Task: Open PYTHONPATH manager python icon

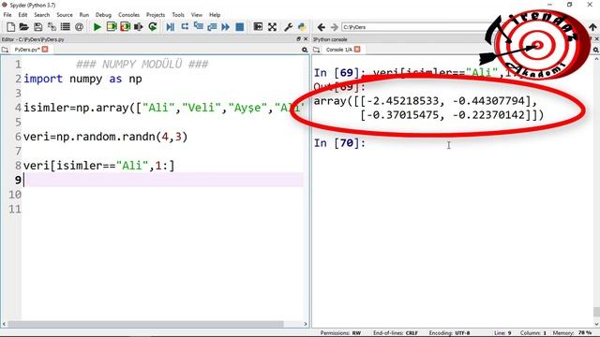Action: pos(302,27)
